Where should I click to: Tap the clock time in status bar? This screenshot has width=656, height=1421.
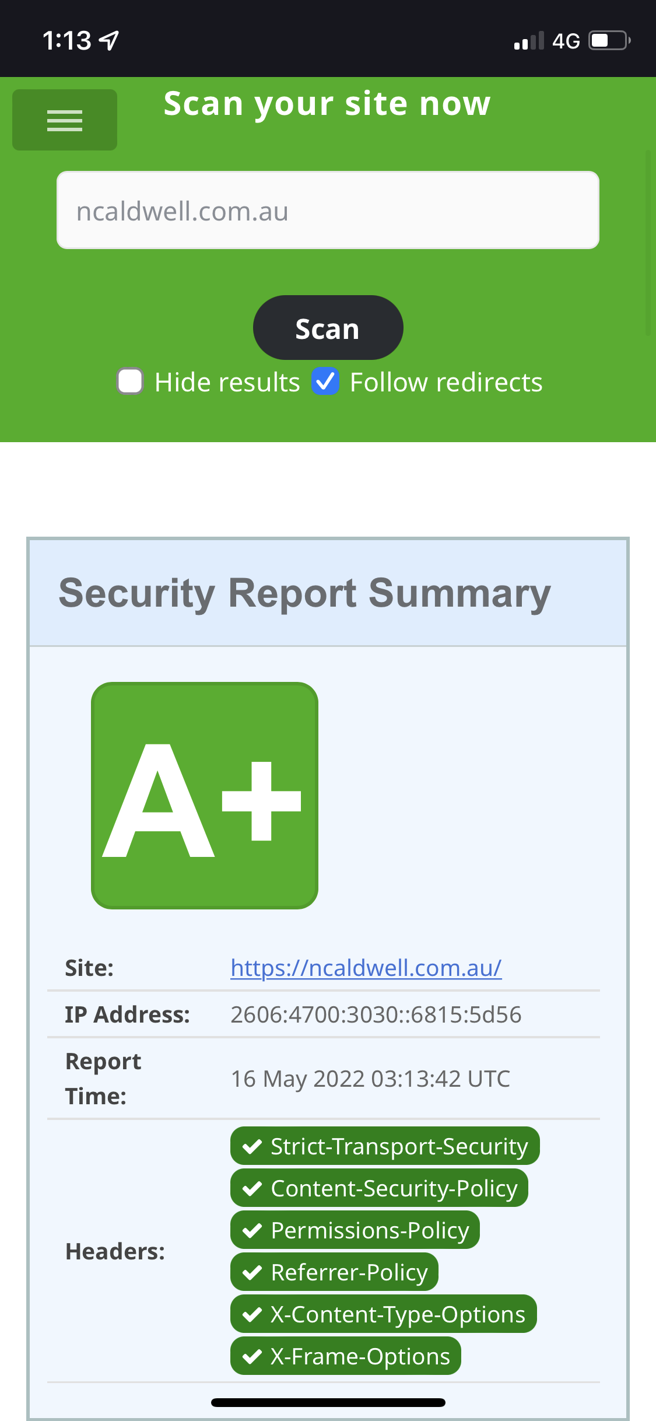[x=66, y=41]
